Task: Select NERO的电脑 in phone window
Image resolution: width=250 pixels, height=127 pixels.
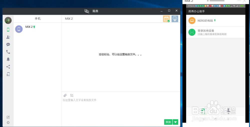Action: pos(215,21)
